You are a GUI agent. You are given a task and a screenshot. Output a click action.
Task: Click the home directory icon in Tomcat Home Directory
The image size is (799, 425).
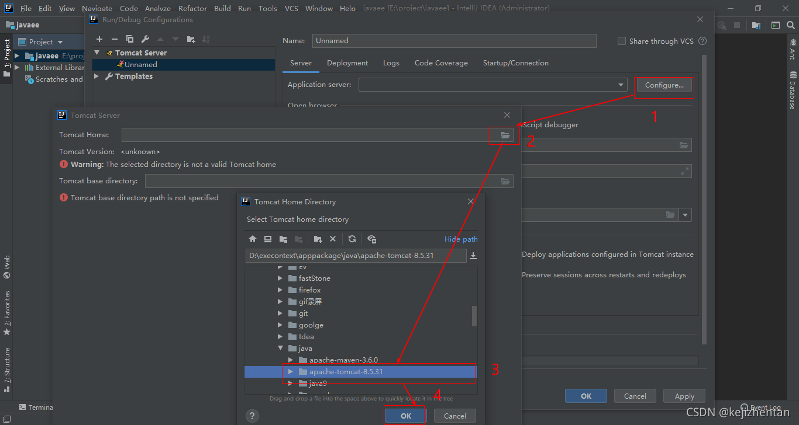tap(253, 239)
